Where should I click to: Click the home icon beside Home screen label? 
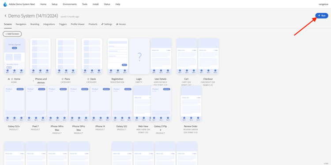pos(9,79)
